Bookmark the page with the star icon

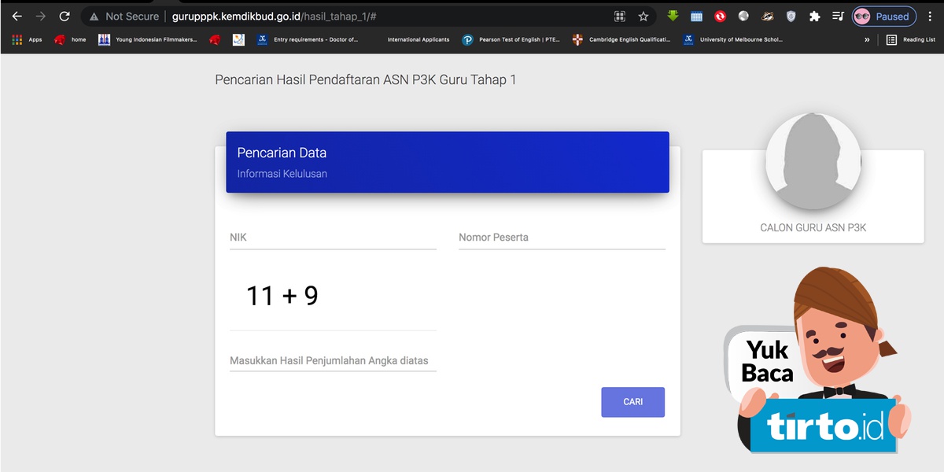[643, 16]
